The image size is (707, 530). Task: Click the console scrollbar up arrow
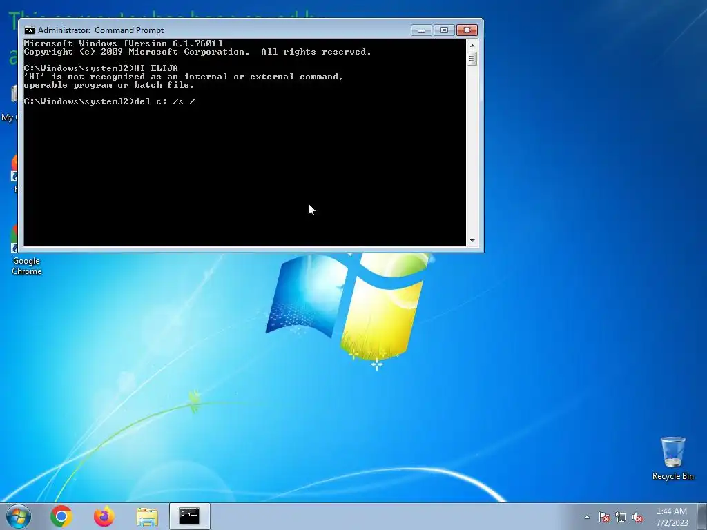coord(472,45)
